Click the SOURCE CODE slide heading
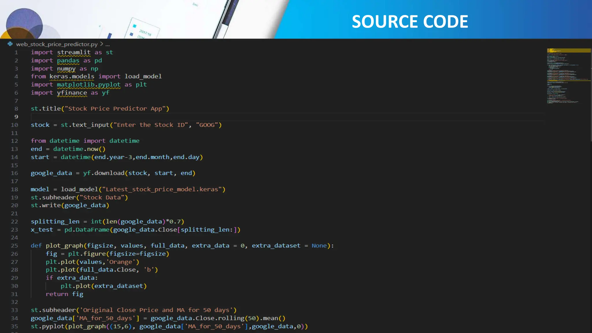This screenshot has width=592, height=333. point(410,22)
